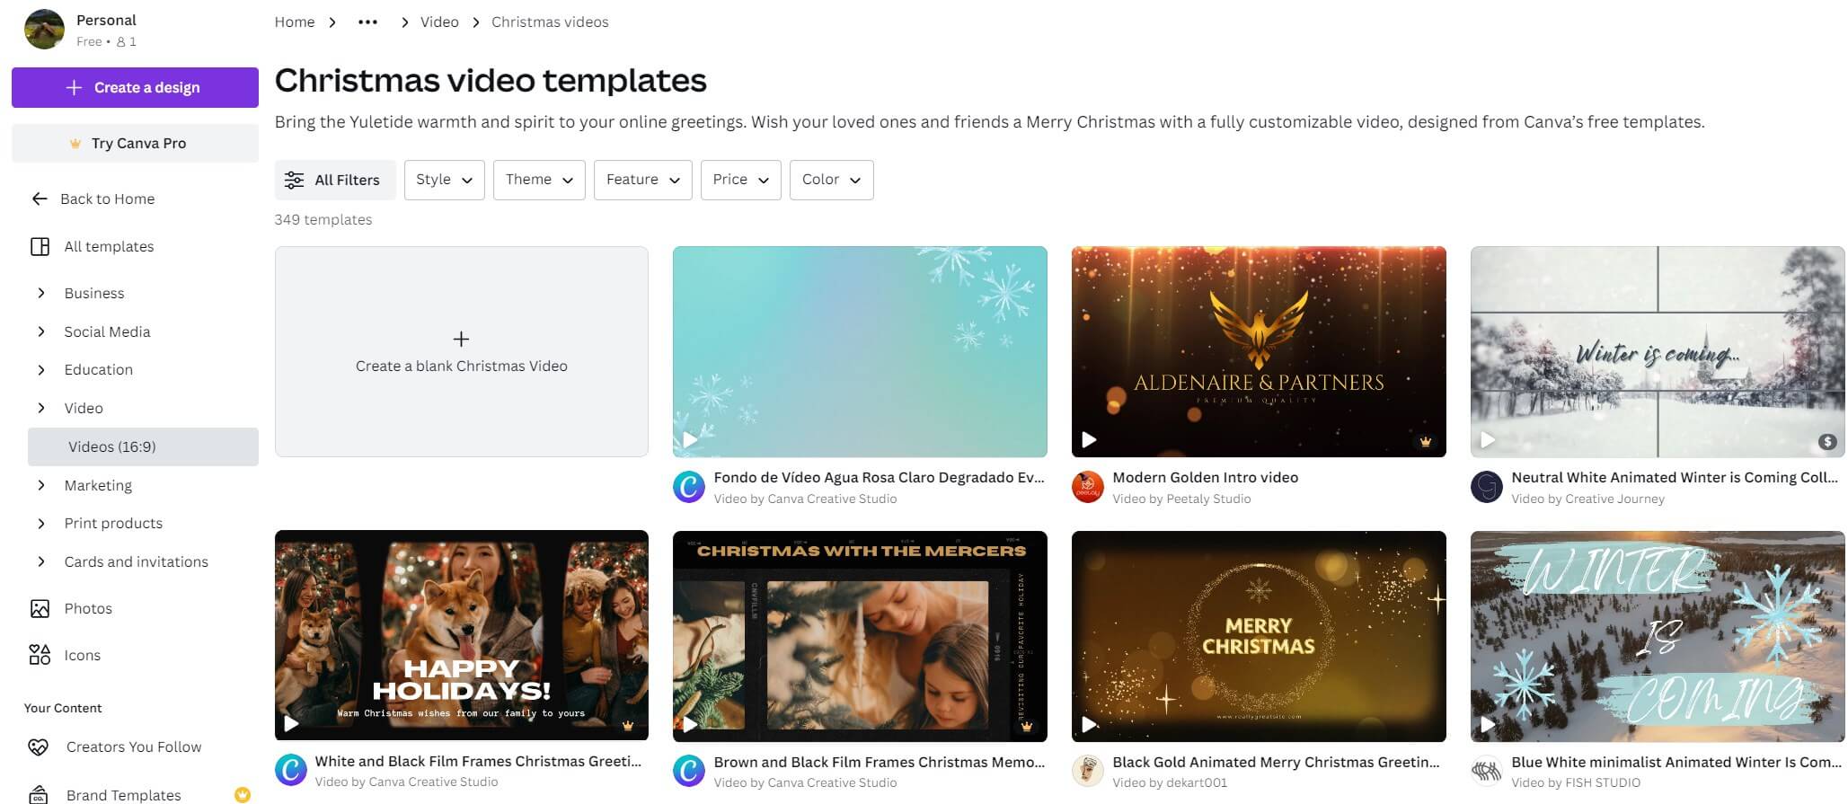Play the Neutral White Winter is Coming preview

click(x=1488, y=439)
